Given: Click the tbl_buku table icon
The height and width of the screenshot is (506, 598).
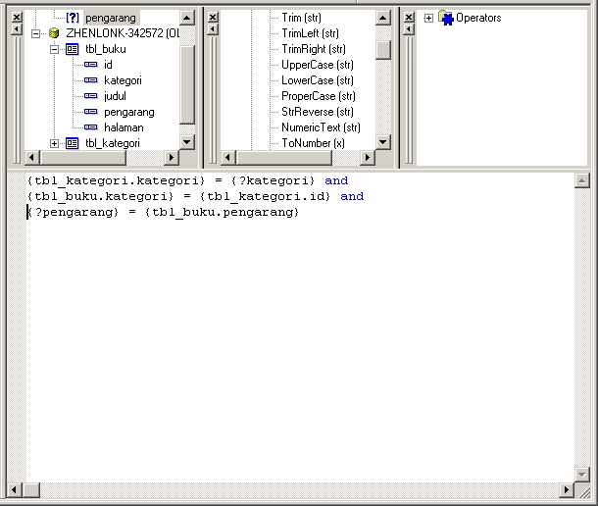Looking at the screenshot, I should (x=73, y=49).
